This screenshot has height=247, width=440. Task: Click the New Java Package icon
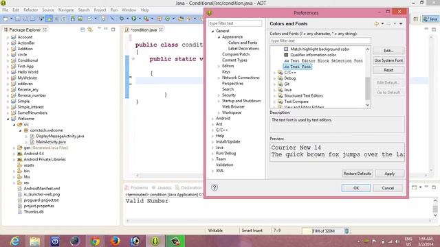click(x=159, y=19)
